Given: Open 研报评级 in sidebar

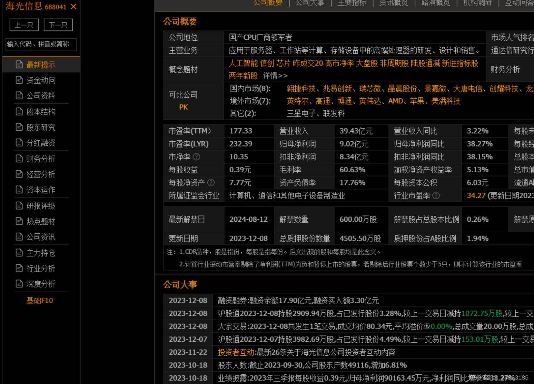Looking at the screenshot, I should tap(41, 205).
